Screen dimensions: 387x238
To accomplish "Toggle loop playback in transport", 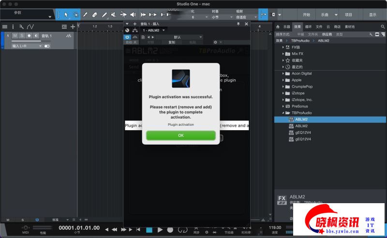I will tap(182, 230).
